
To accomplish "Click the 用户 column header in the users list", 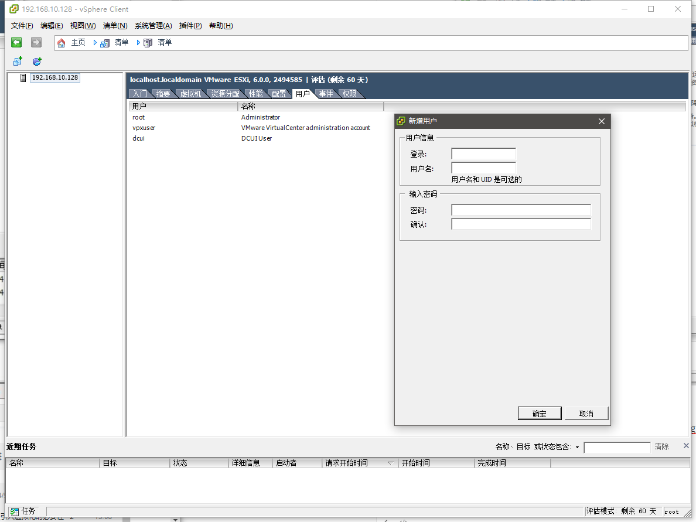I will click(183, 107).
